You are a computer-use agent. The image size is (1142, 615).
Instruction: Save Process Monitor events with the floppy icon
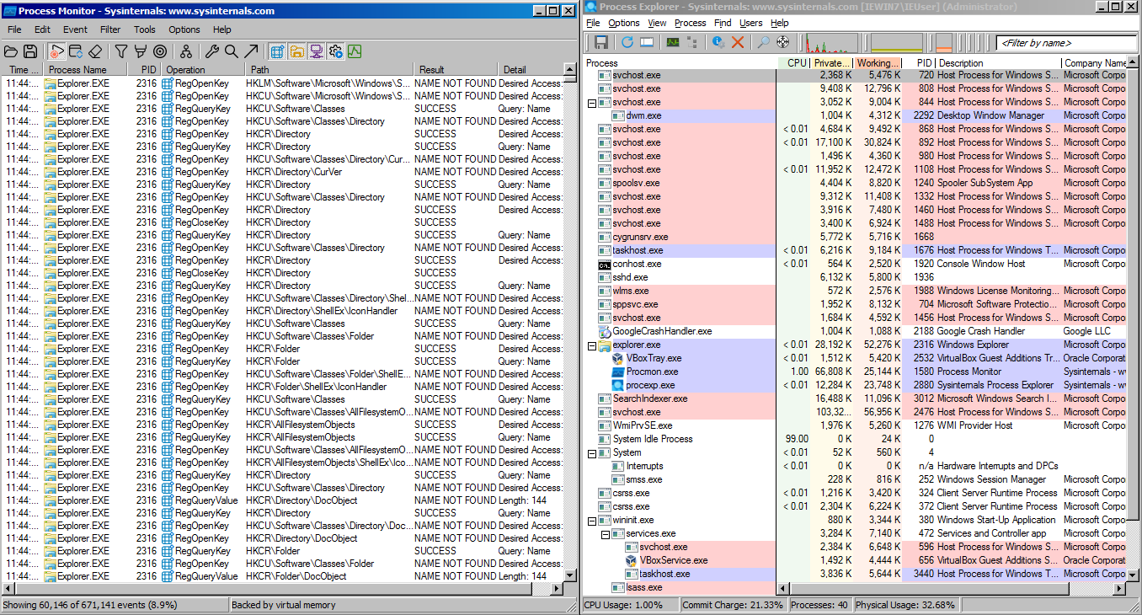tap(30, 51)
